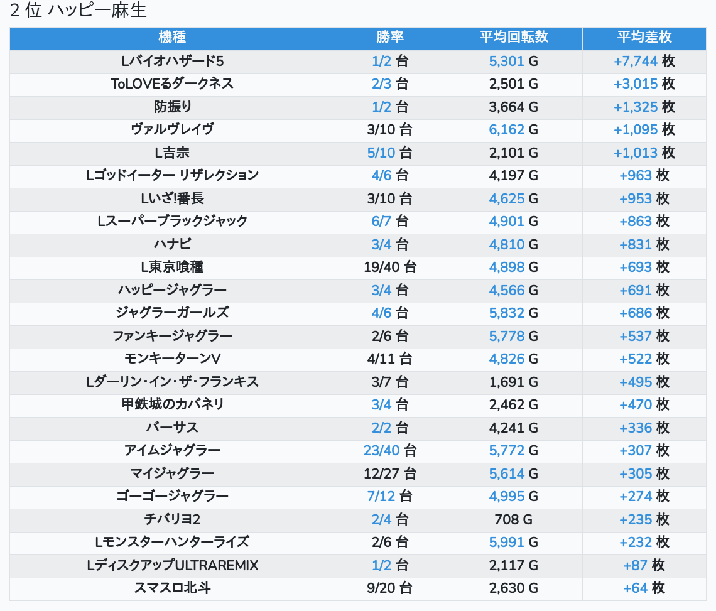The image size is (716, 611).
Task: Click the win rate "9/20 台"
Action: pos(390,588)
